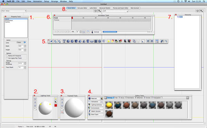
Task: Select Environment in Property Tools list
Action: coord(9,21)
